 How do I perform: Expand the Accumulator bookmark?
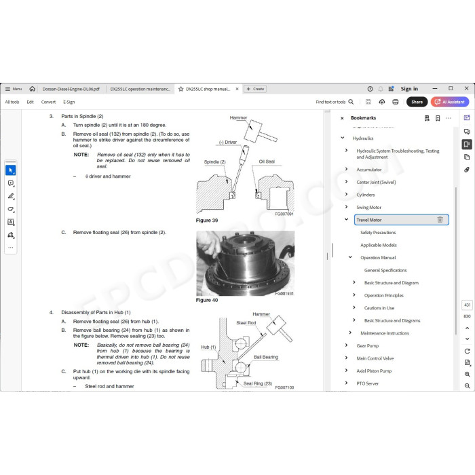[347, 169]
